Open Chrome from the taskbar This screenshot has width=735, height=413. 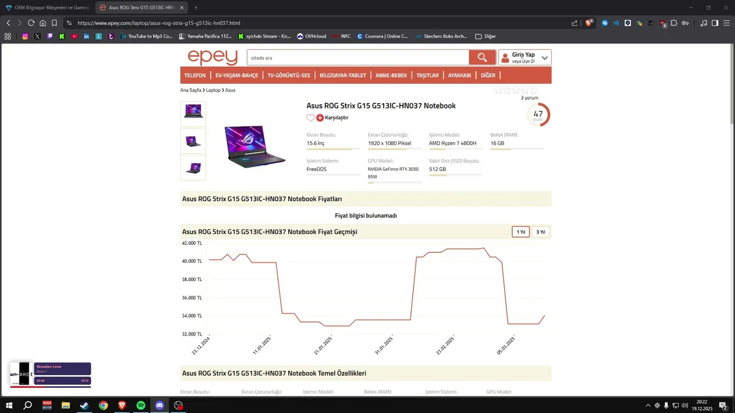(103, 406)
